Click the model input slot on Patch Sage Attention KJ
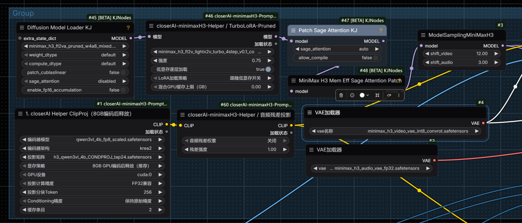 coord(291,41)
